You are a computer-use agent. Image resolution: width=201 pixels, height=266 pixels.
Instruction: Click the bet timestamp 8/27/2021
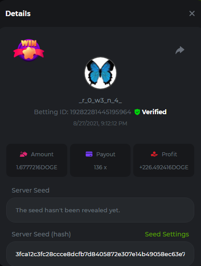(86, 123)
